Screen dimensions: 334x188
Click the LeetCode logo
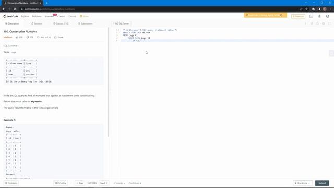[x=10, y=16]
